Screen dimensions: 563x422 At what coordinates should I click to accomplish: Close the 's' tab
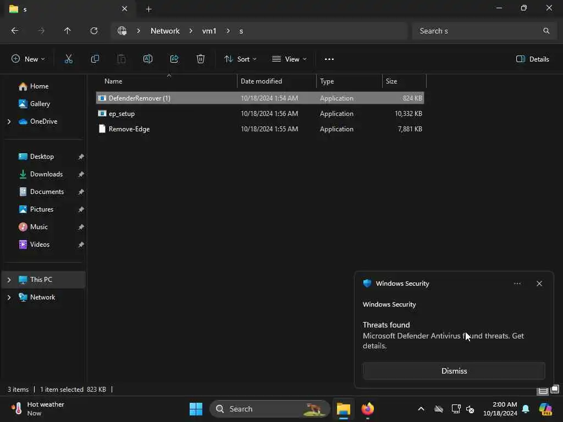(x=124, y=9)
